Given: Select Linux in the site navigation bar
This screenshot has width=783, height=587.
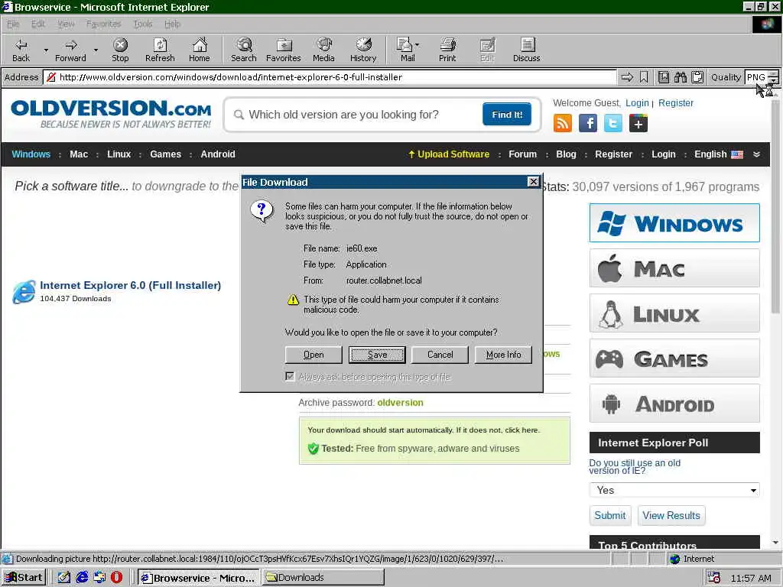Looking at the screenshot, I should (x=119, y=154).
